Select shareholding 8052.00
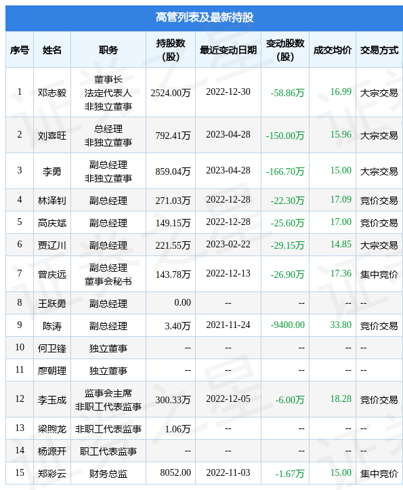Screen dimensions: 403x490 click(175, 473)
